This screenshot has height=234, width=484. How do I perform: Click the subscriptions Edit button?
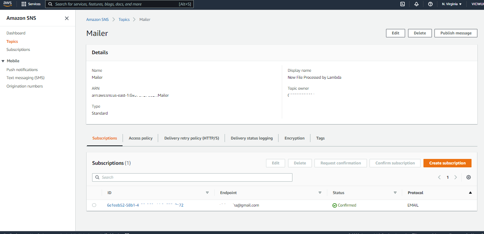[276, 163]
